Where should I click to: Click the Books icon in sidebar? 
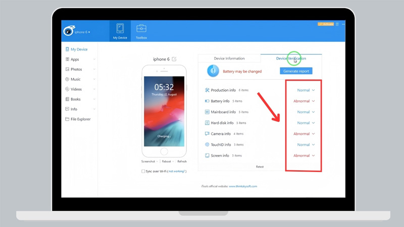point(67,99)
